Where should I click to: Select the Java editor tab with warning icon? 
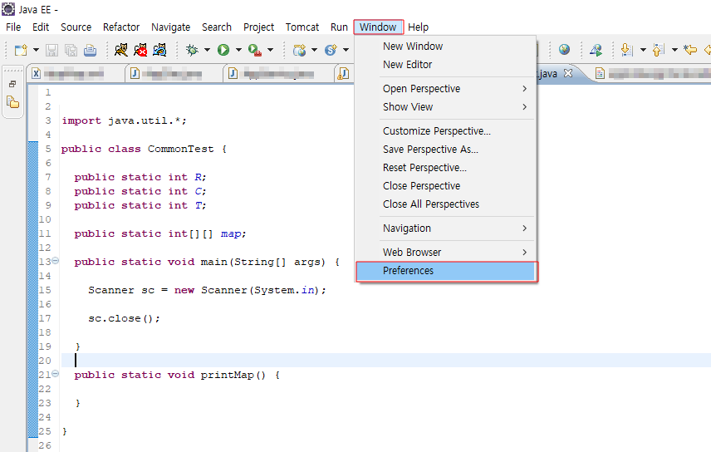click(x=345, y=73)
